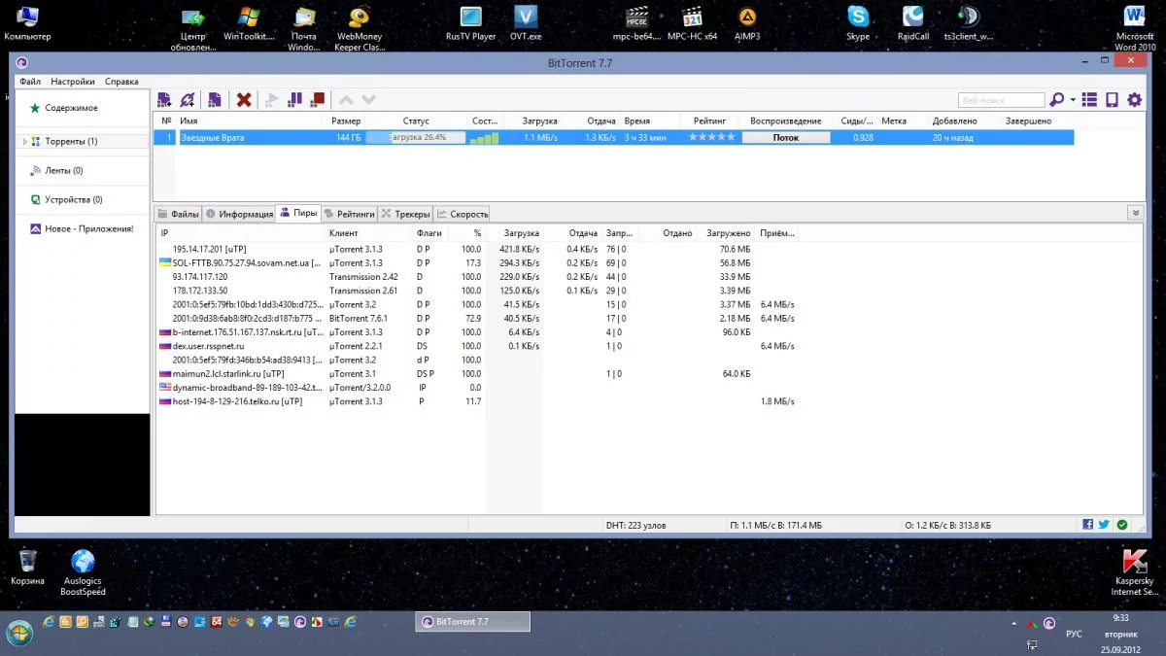This screenshot has width=1166, height=656.
Task: Toggle the category list view icon
Action: (x=1089, y=100)
